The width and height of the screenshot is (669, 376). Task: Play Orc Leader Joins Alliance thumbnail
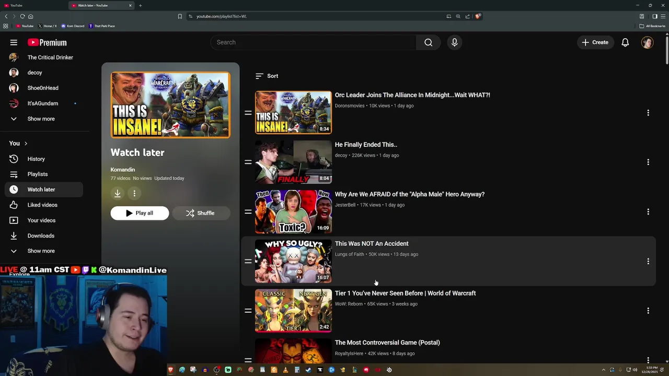(293, 113)
